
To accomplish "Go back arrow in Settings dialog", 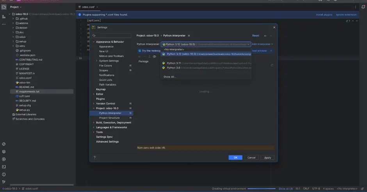I will [265, 36].
